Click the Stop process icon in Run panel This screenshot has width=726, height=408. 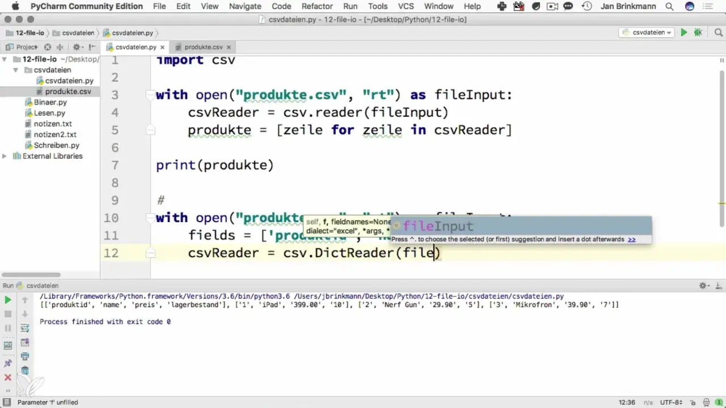(8, 314)
